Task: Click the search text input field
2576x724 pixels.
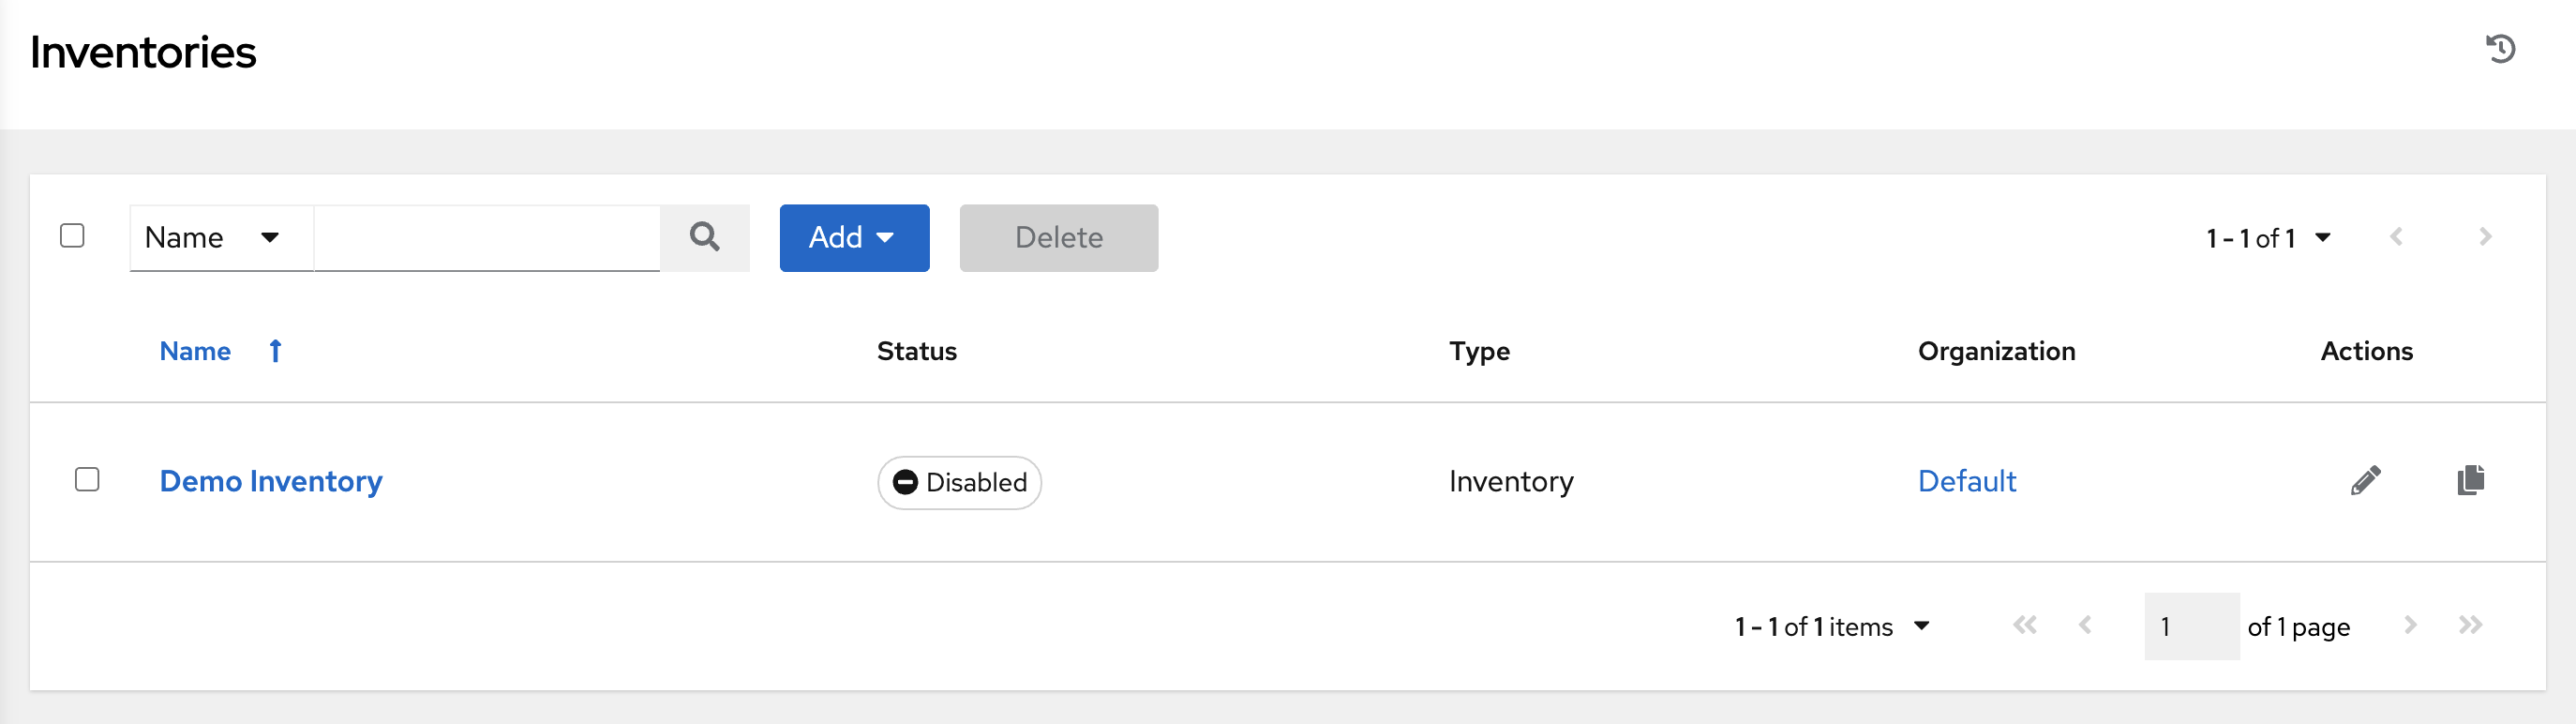Action: coord(487,238)
